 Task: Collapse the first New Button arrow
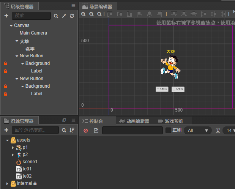[x=17, y=56]
